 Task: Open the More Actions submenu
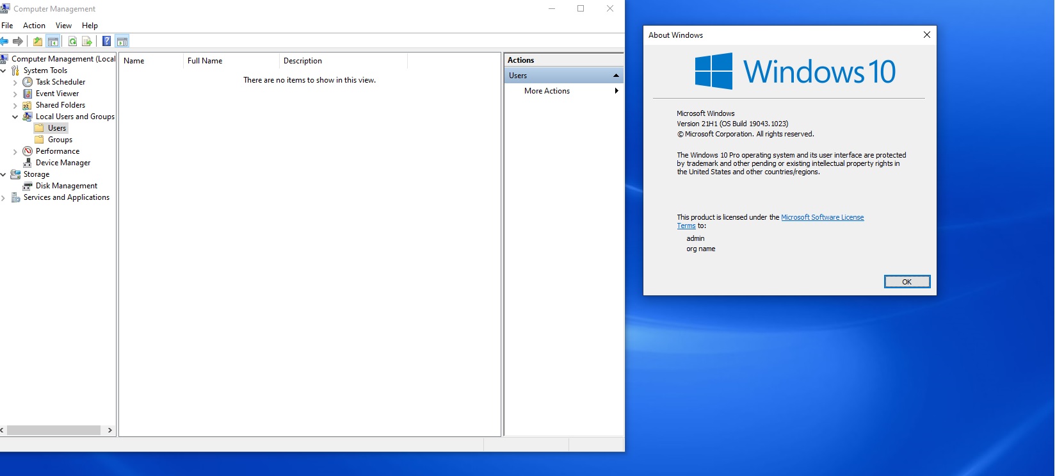[x=564, y=91]
